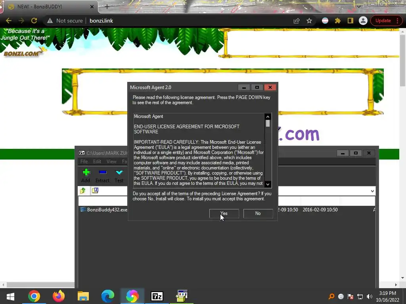The height and width of the screenshot is (304, 406).
Task: Decline the license agreement with No
Action: coord(258,213)
